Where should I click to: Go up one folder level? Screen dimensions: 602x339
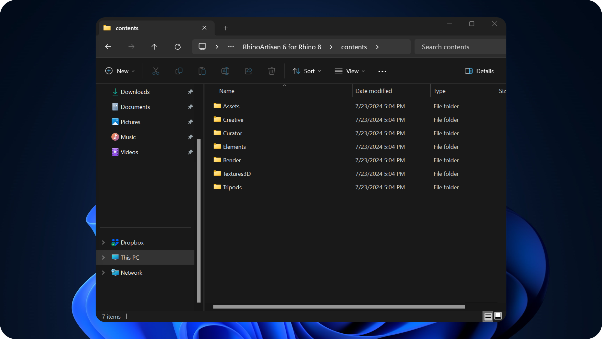coord(154,47)
